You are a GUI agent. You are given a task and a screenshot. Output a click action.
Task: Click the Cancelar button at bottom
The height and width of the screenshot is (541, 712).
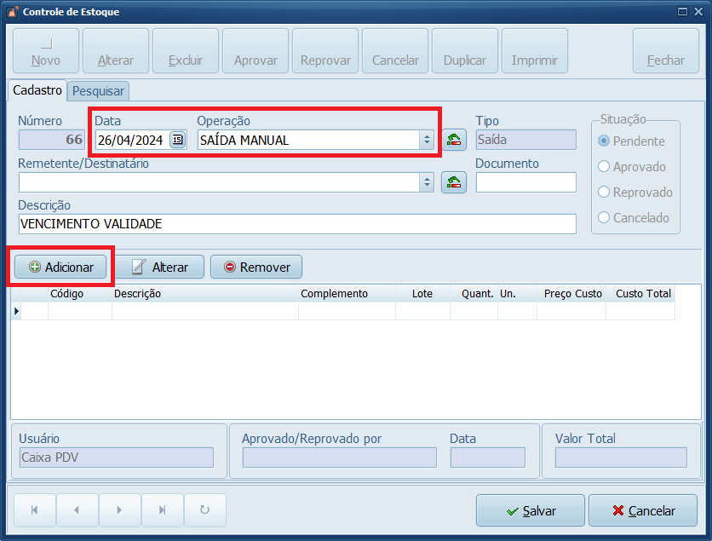pyautogui.click(x=643, y=511)
